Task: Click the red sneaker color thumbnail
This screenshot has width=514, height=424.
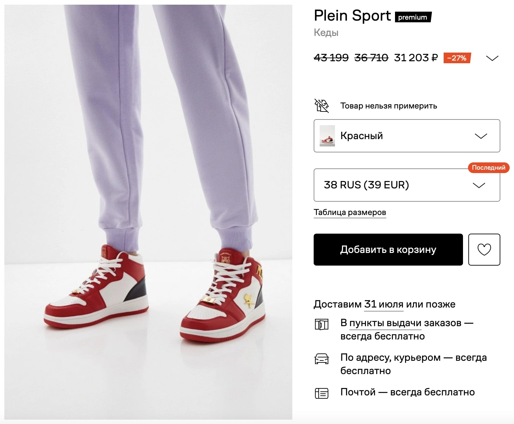Action: [x=327, y=136]
